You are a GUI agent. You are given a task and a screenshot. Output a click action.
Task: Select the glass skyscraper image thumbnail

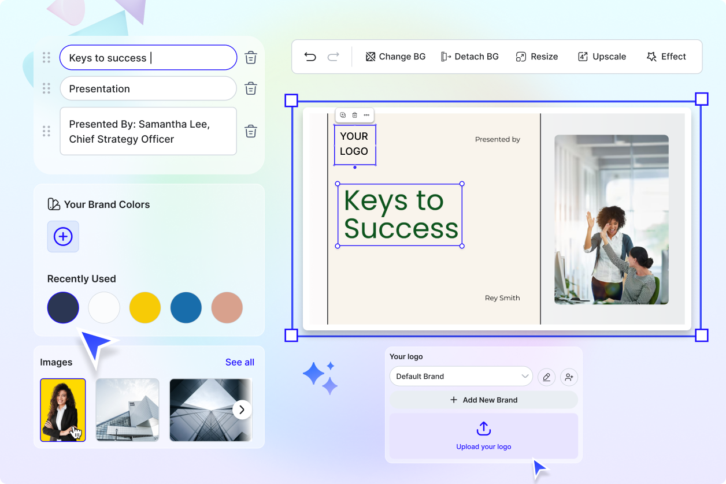pyautogui.click(x=211, y=410)
